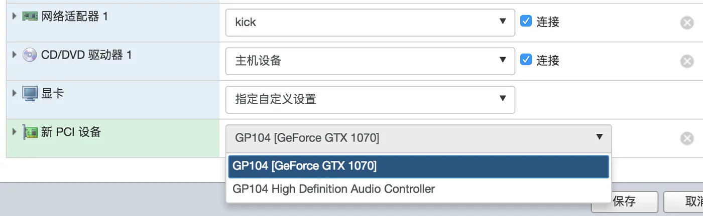The image size is (703, 216).
Task: Select GP104 High Definition Audio Controller option
Action: point(418,189)
